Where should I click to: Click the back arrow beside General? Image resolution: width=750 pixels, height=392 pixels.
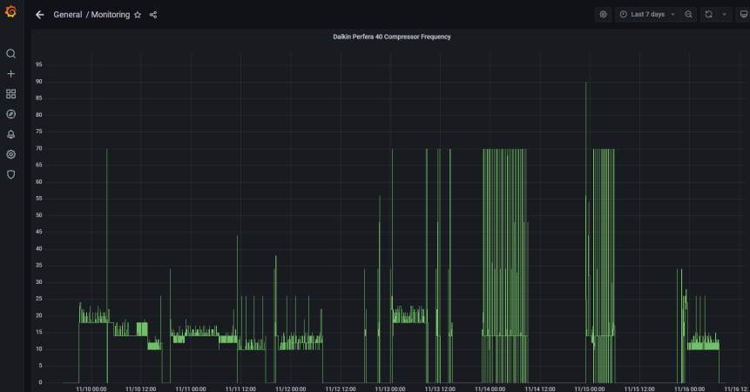pyautogui.click(x=39, y=15)
